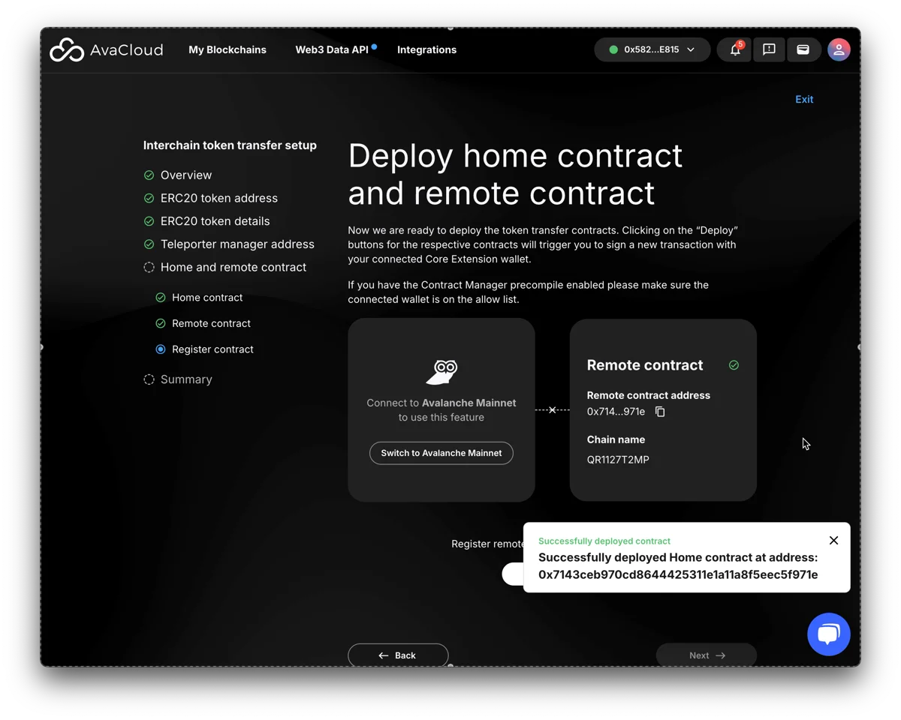
Task: Select the ERC20 token address step
Action: [219, 198]
